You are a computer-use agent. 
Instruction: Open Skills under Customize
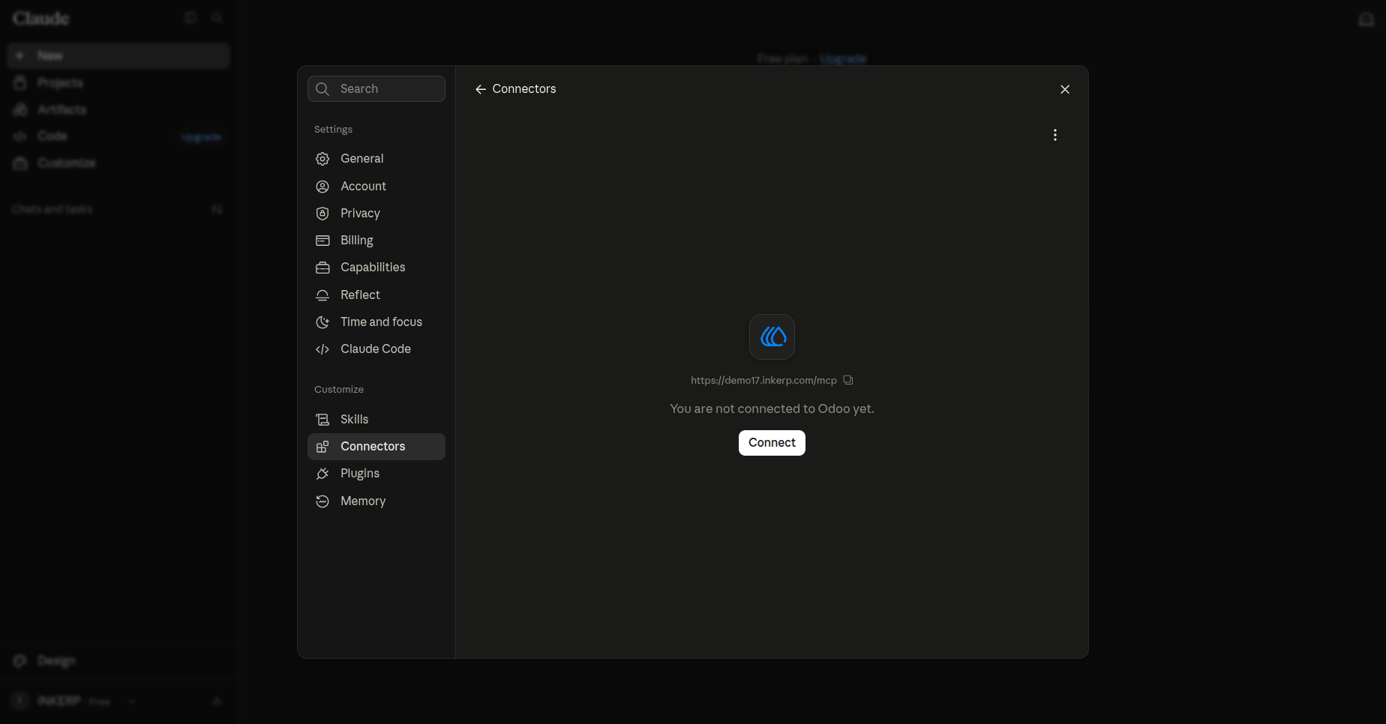point(376,420)
